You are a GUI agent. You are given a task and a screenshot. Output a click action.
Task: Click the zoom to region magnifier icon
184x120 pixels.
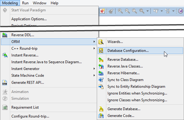tap(142, 11)
